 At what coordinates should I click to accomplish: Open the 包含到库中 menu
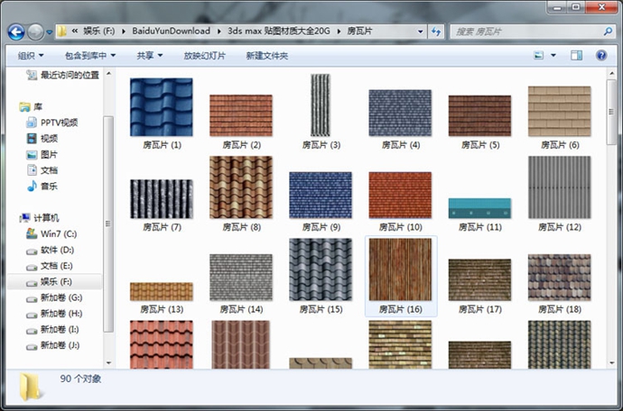(x=90, y=56)
